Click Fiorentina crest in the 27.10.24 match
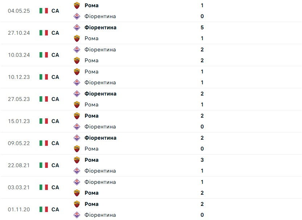The height and width of the screenshot is (220, 302). point(76,27)
